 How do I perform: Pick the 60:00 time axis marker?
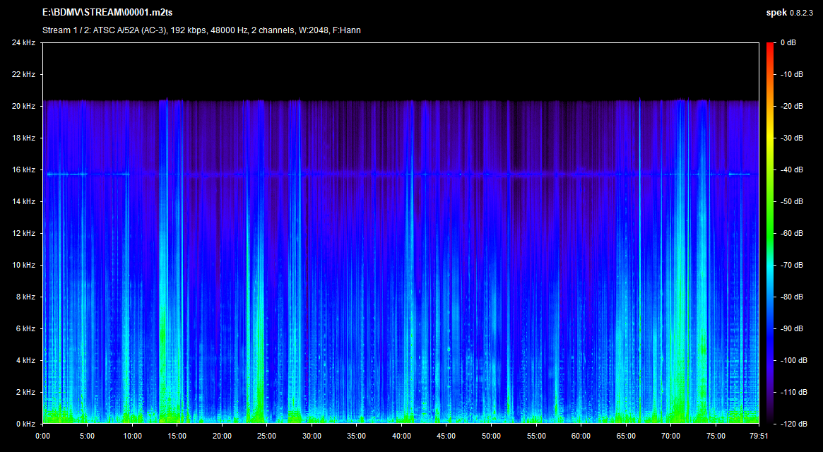[x=580, y=436]
